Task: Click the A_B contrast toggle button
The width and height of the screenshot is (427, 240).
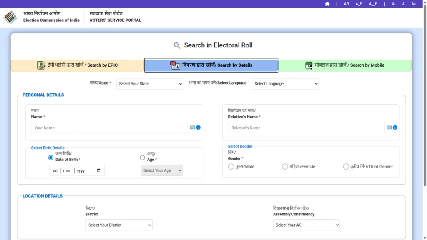Action: pyautogui.click(x=359, y=4)
